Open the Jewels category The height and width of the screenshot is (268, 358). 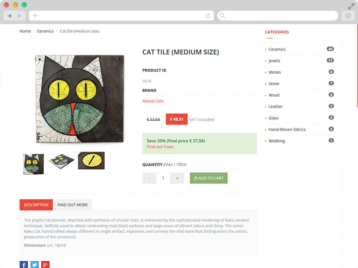(274, 61)
